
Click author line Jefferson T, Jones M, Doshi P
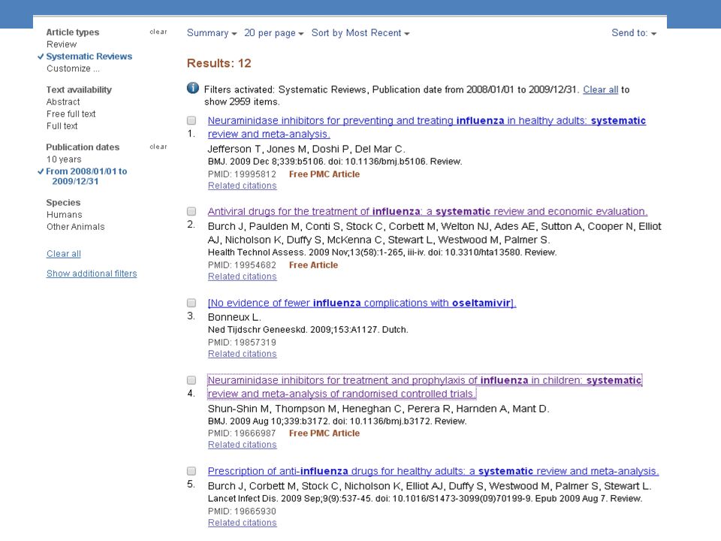306,149
